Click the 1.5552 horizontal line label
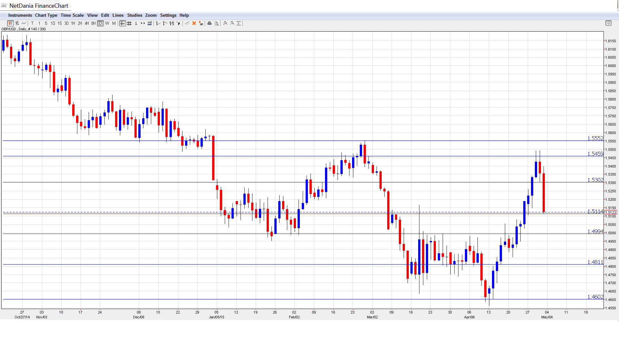This screenshot has height=348, width=619. [595, 138]
